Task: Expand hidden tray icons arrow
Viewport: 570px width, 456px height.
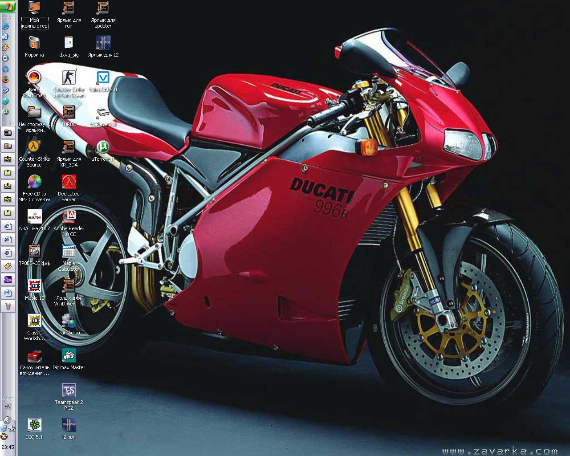Action: click(x=8, y=420)
